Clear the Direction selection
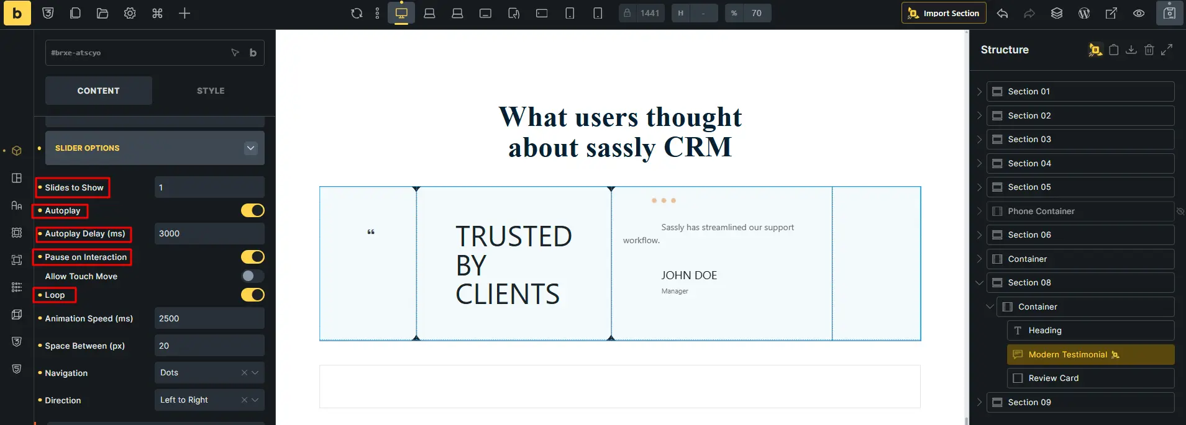 [x=244, y=400]
